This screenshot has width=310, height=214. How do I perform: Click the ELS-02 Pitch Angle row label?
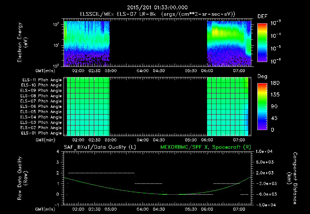tap(41, 128)
